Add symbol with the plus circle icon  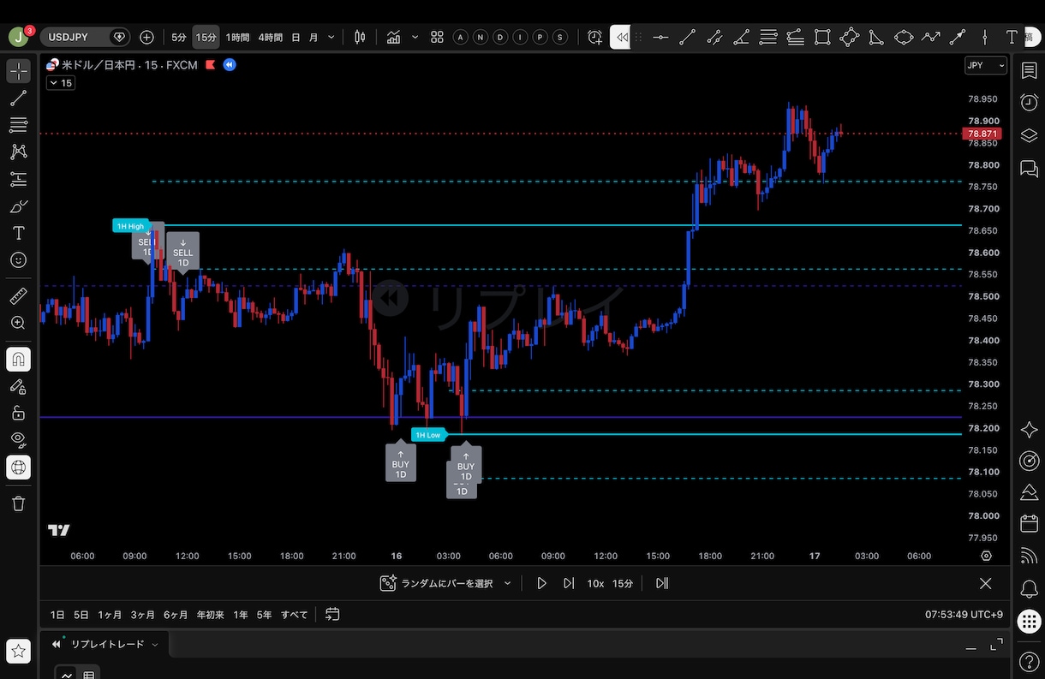(x=146, y=37)
